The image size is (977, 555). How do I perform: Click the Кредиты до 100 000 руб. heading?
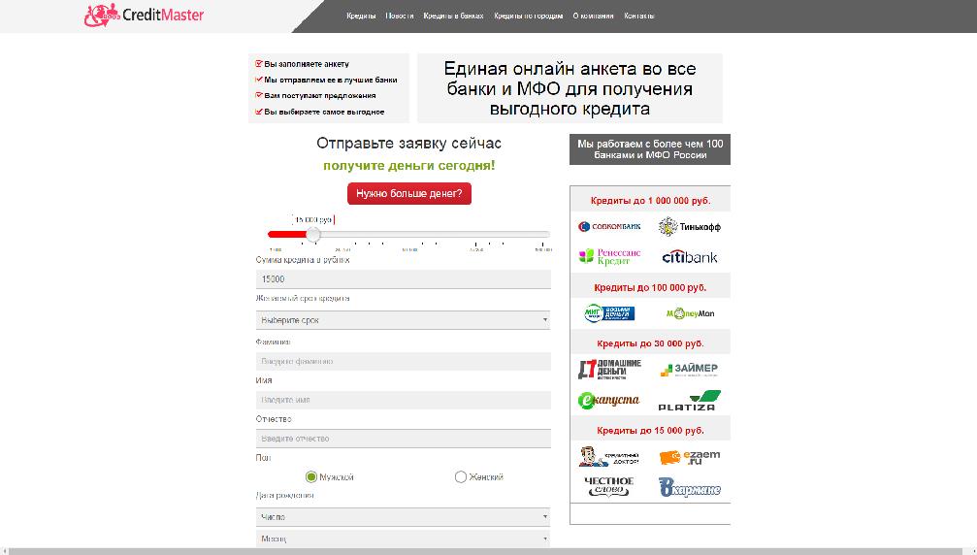click(x=650, y=288)
